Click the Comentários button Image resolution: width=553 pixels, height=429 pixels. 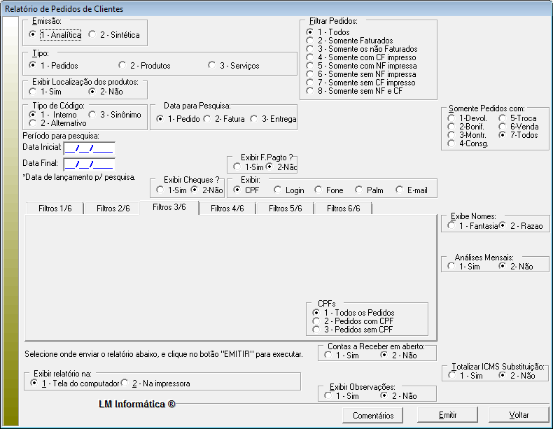tap(372, 415)
